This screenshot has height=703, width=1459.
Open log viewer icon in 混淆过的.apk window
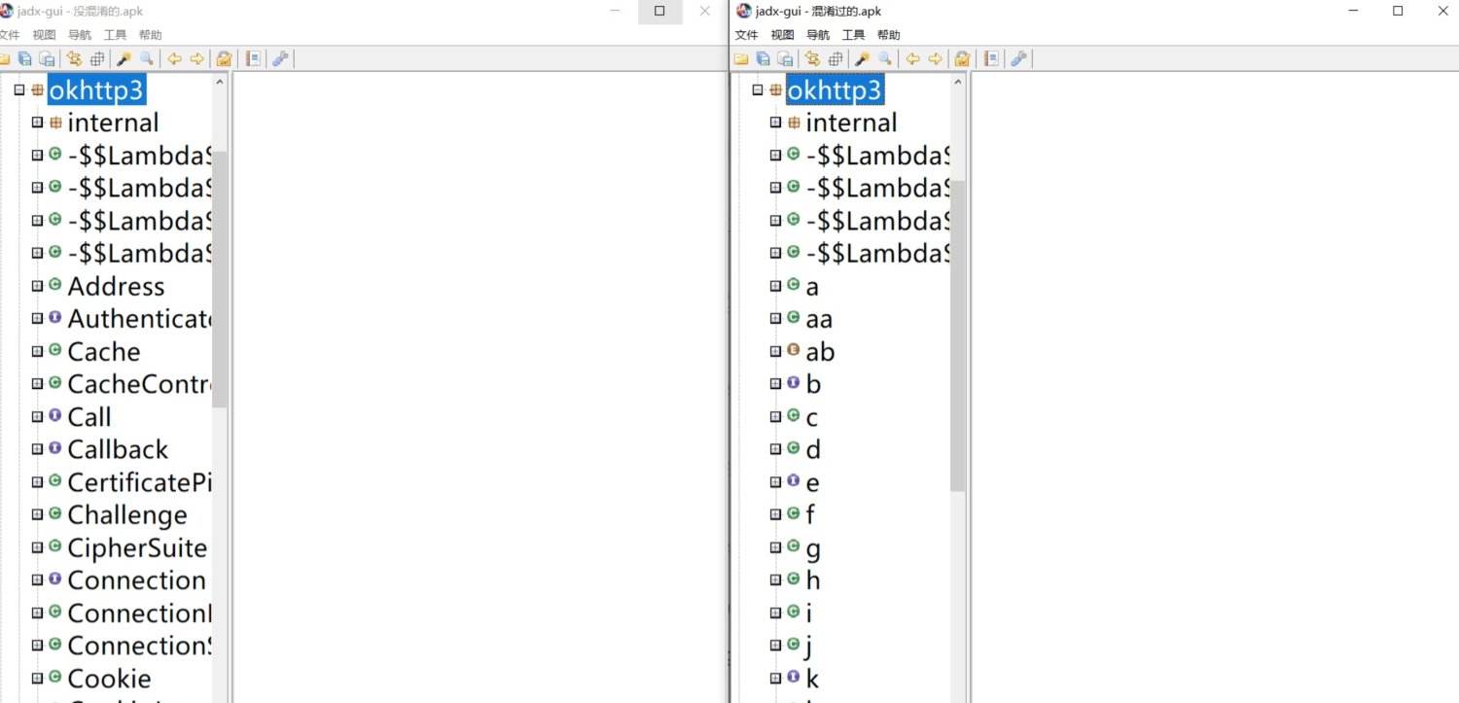(x=991, y=59)
